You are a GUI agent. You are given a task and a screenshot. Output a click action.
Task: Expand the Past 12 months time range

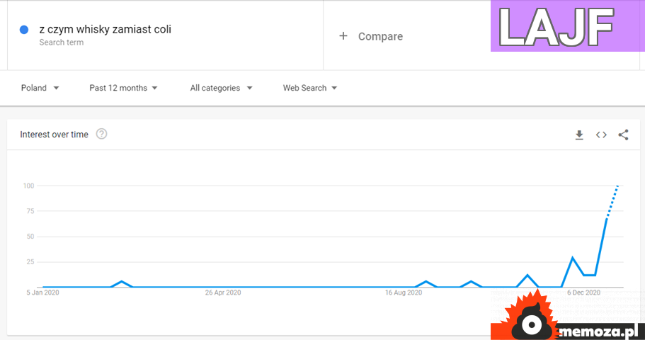tap(123, 88)
